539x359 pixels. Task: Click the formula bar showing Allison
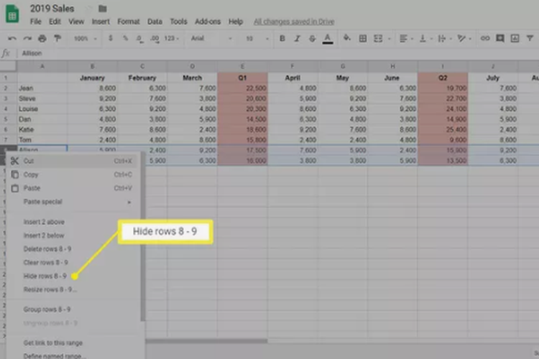[x=278, y=53]
